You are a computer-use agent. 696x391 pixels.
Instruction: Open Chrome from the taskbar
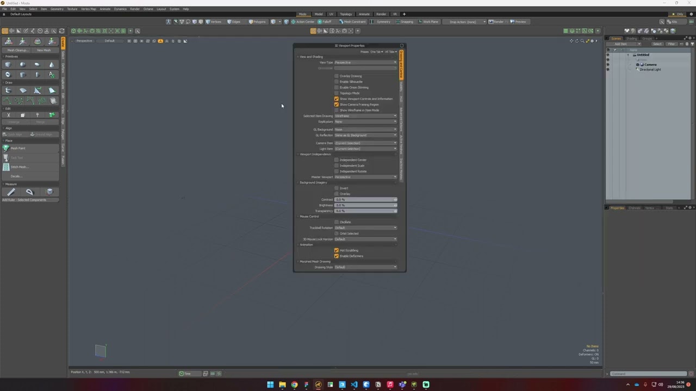click(294, 384)
